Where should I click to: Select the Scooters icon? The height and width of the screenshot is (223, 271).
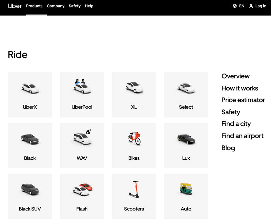(134, 189)
